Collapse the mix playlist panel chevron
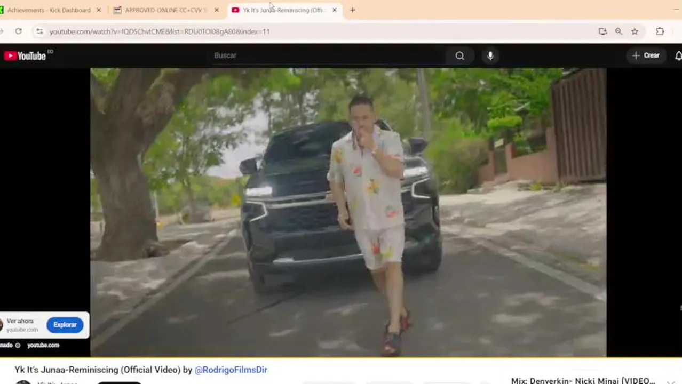Viewport: 682px width, 384px height. (x=671, y=382)
